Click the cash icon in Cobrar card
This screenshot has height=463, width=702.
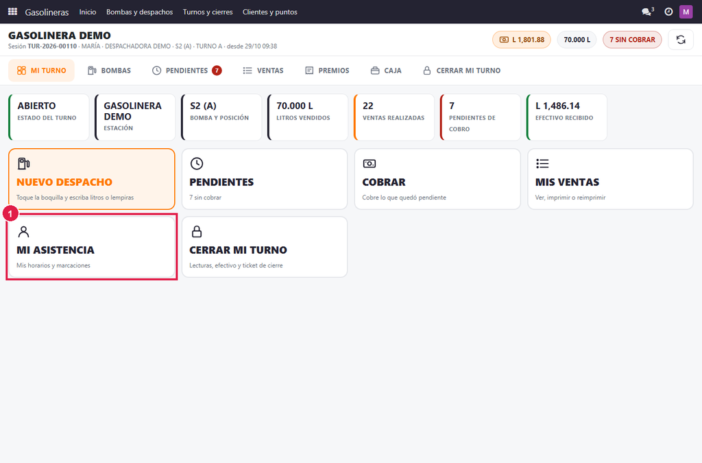[x=370, y=163]
